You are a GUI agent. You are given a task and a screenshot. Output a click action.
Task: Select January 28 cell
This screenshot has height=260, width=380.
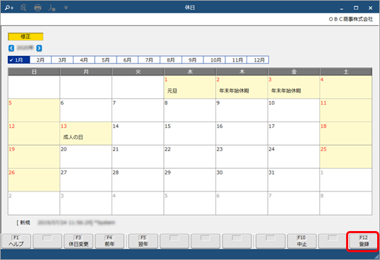pos(138,180)
